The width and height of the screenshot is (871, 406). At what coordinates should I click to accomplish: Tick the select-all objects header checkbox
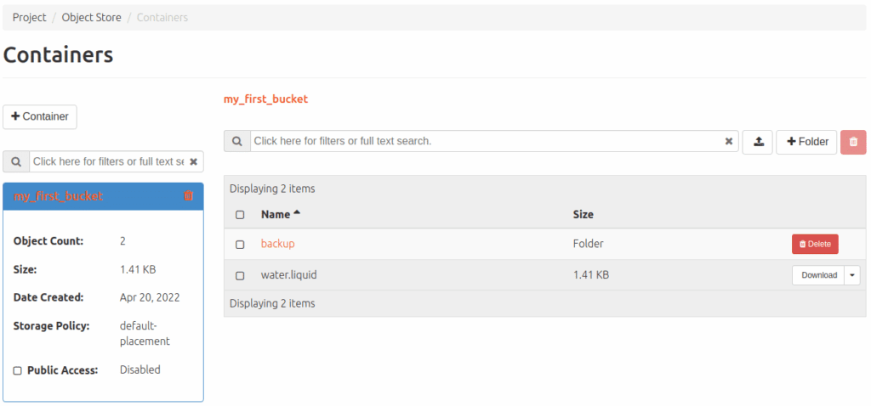coord(240,215)
